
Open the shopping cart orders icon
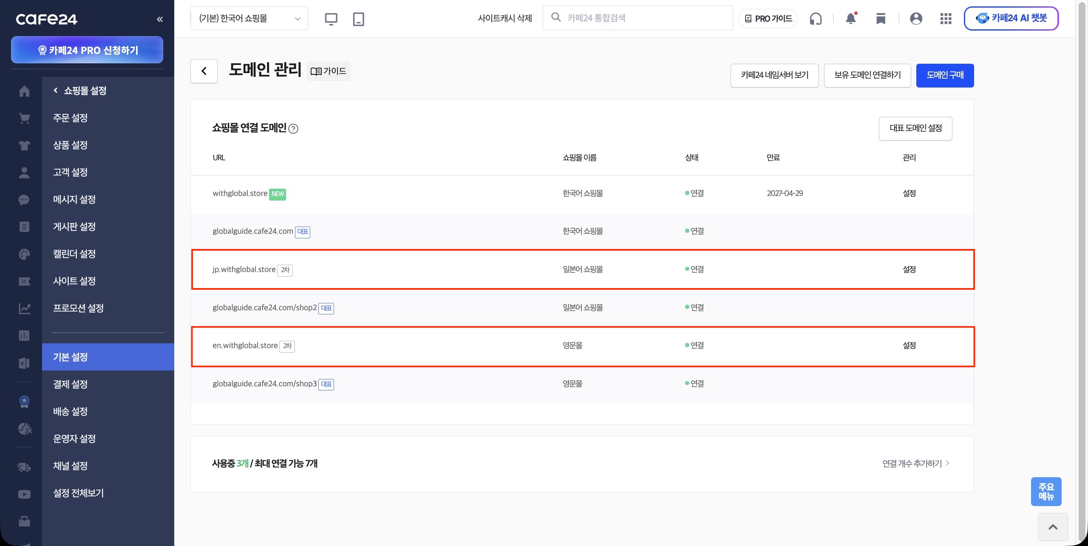click(x=24, y=118)
